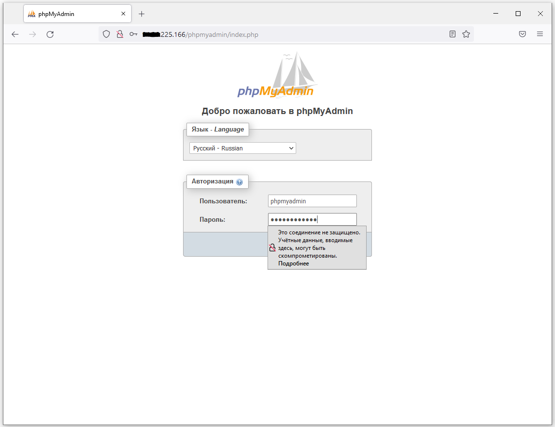The width and height of the screenshot is (555, 427).
Task: Click the greyed-out forward arrow
Action: point(32,34)
